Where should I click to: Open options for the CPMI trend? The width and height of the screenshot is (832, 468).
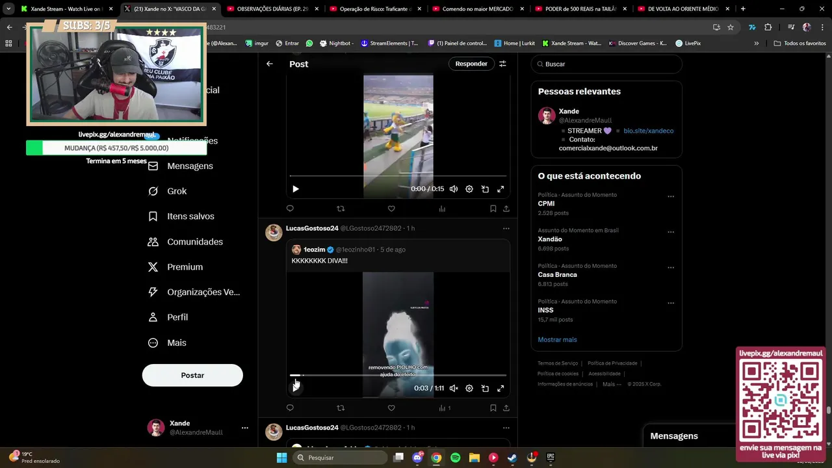tap(671, 196)
